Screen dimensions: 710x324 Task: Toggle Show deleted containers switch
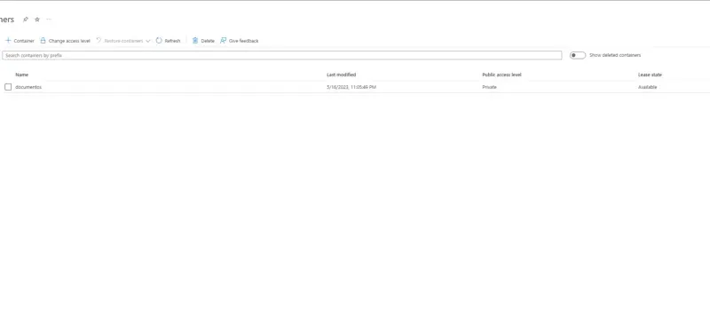pyautogui.click(x=578, y=55)
